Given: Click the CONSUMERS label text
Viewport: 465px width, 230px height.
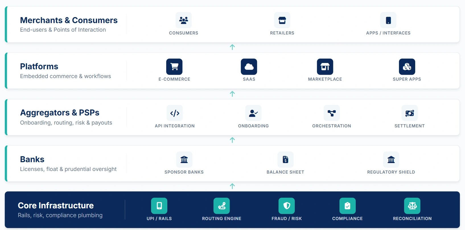Looking at the screenshot, I should (184, 33).
